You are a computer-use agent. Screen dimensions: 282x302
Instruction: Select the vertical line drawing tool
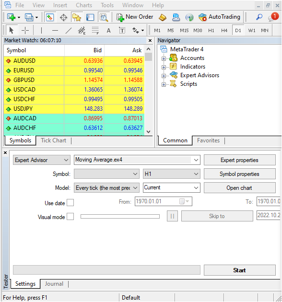41,30
